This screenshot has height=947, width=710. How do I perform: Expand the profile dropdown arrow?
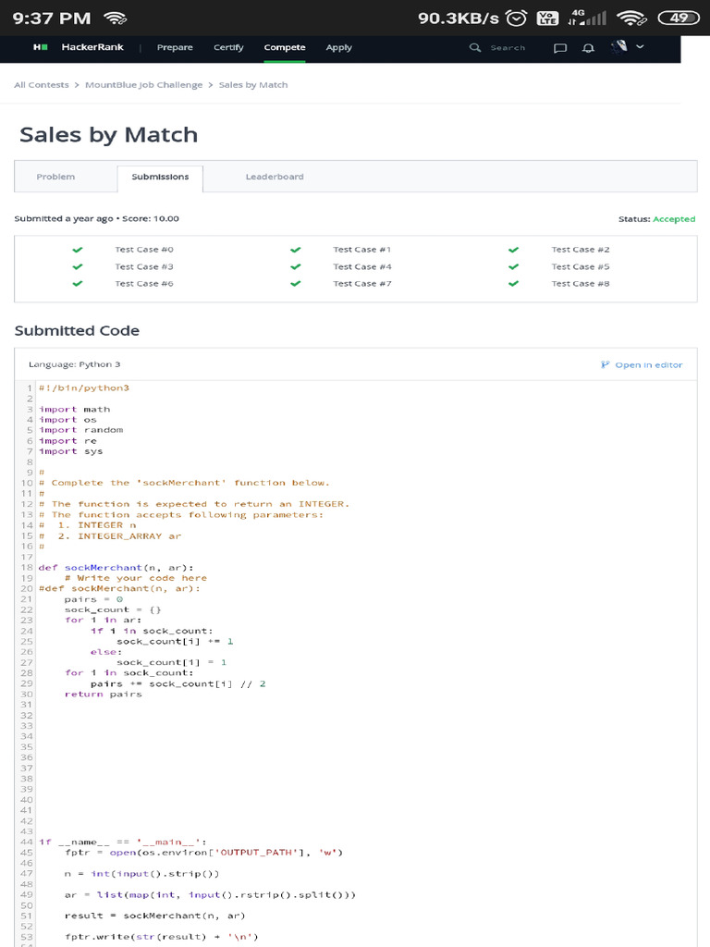[640, 47]
